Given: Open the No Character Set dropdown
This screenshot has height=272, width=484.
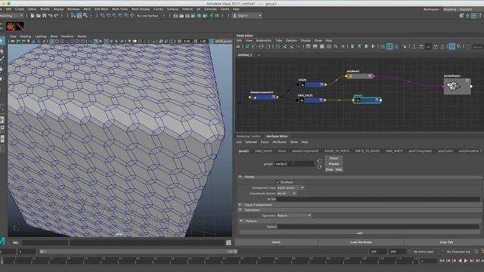Looking at the screenshot, I should [x=459, y=252].
